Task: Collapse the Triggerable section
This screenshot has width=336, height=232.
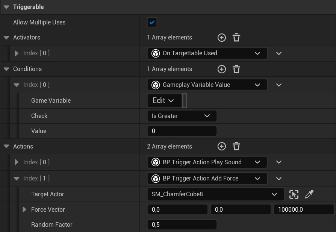Action: (x=6, y=7)
